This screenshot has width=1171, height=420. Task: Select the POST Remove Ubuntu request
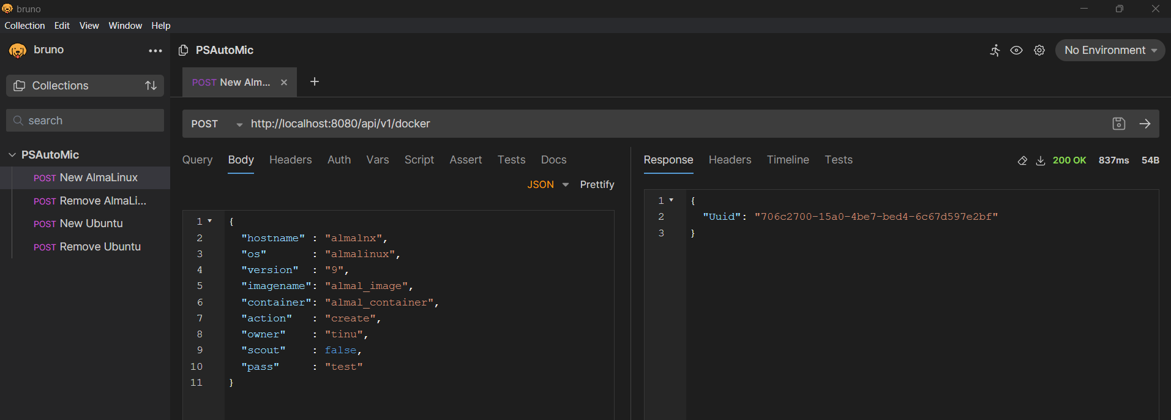(85, 247)
